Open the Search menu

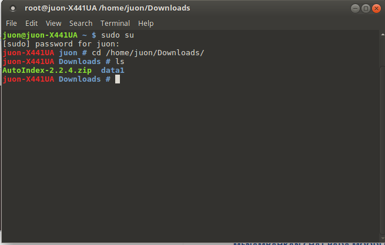(81, 24)
